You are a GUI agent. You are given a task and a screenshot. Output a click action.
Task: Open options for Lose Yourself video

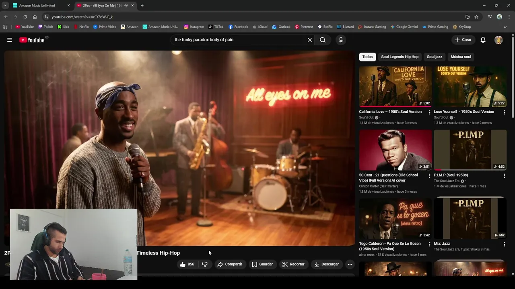point(504,112)
